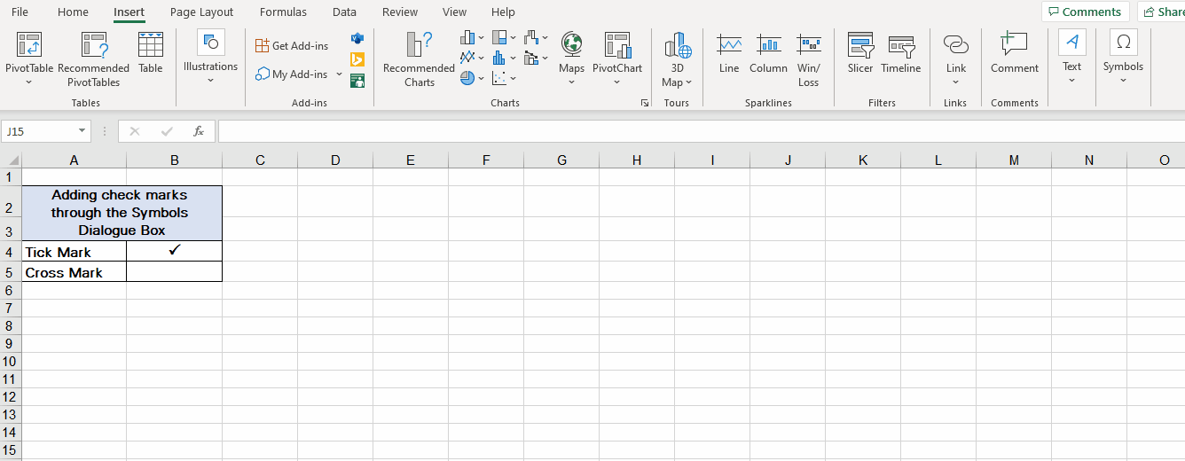
Task: Open the Charts dialog launcher
Action: [x=645, y=104]
